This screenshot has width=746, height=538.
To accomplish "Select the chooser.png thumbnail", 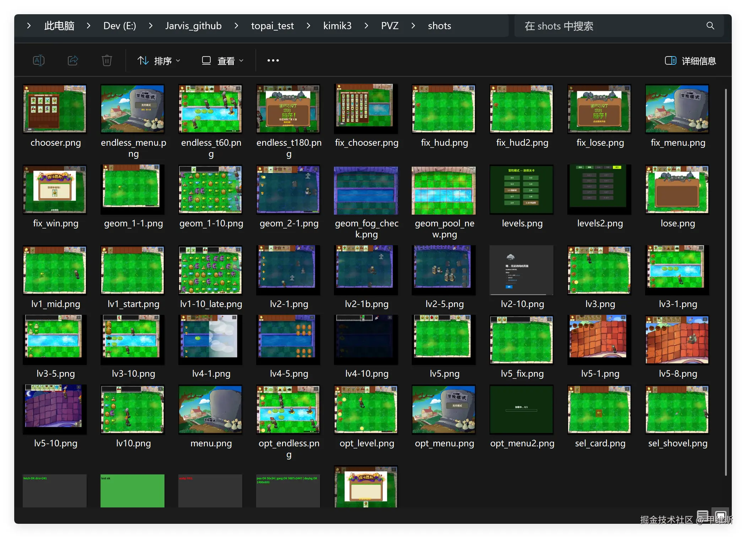I will (x=55, y=109).
